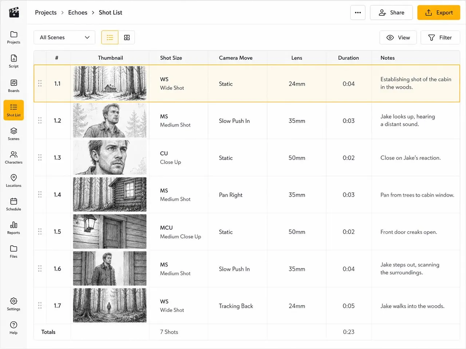Image resolution: width=466 pixels, height=349 pixels.
Task: Open close-up thumbnail for shot 1.3
Action: pyautogui.click(x=110, y=157)
